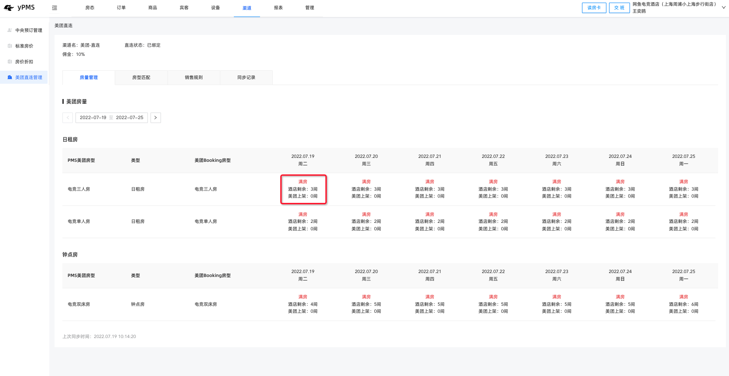Click 电竞单人房 cell for 2022.07.23
Image resolution: width=729 pixels, height=376 pixels.
[557, 222]
